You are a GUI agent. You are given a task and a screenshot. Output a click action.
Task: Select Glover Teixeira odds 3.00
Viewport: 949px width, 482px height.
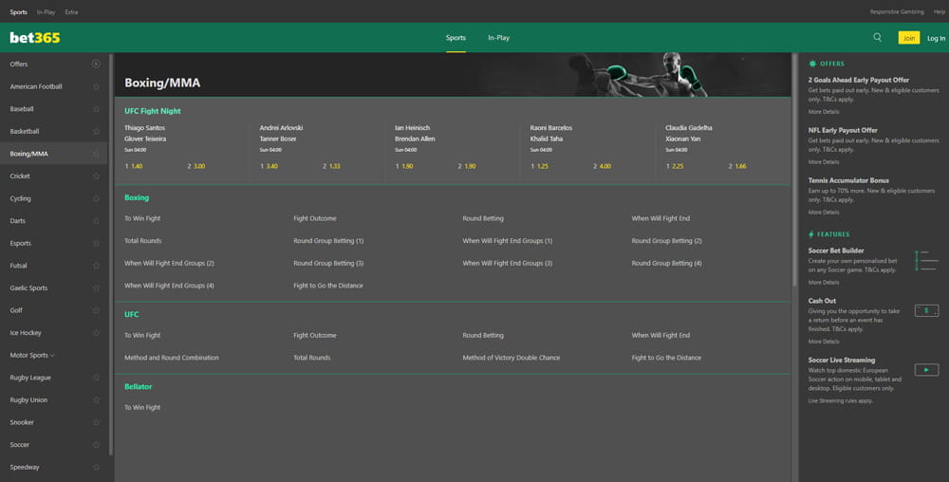(196, 166)
